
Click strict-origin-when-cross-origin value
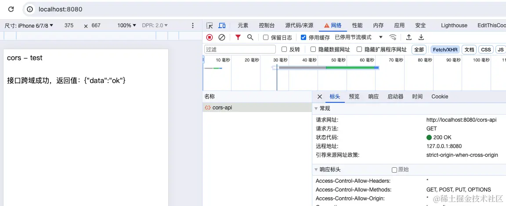(462, 155)
